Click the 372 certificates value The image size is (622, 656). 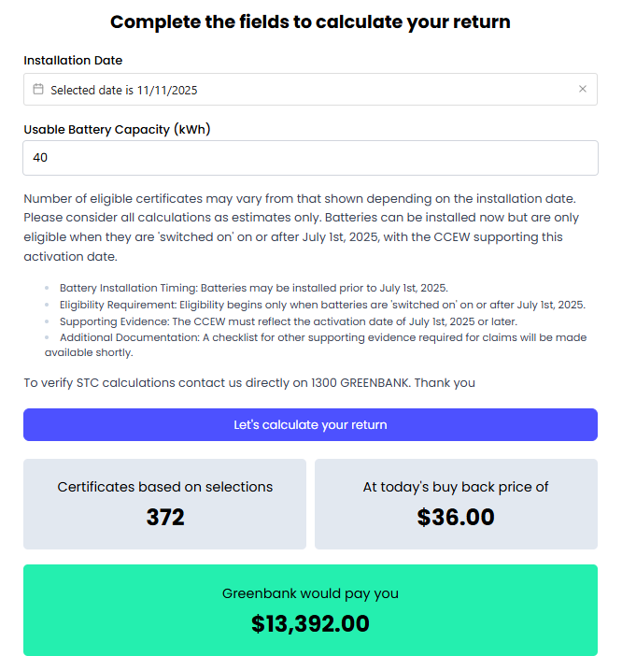pos(165,517)
